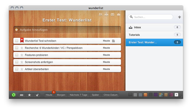Focus the Suchen… search field
Image resolution: width=192 pixels, height=111 pixels.
150,17
